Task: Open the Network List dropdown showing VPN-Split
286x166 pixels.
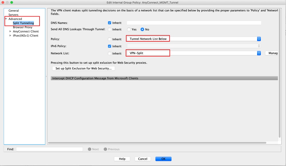Action: click(x=194, y=53)
